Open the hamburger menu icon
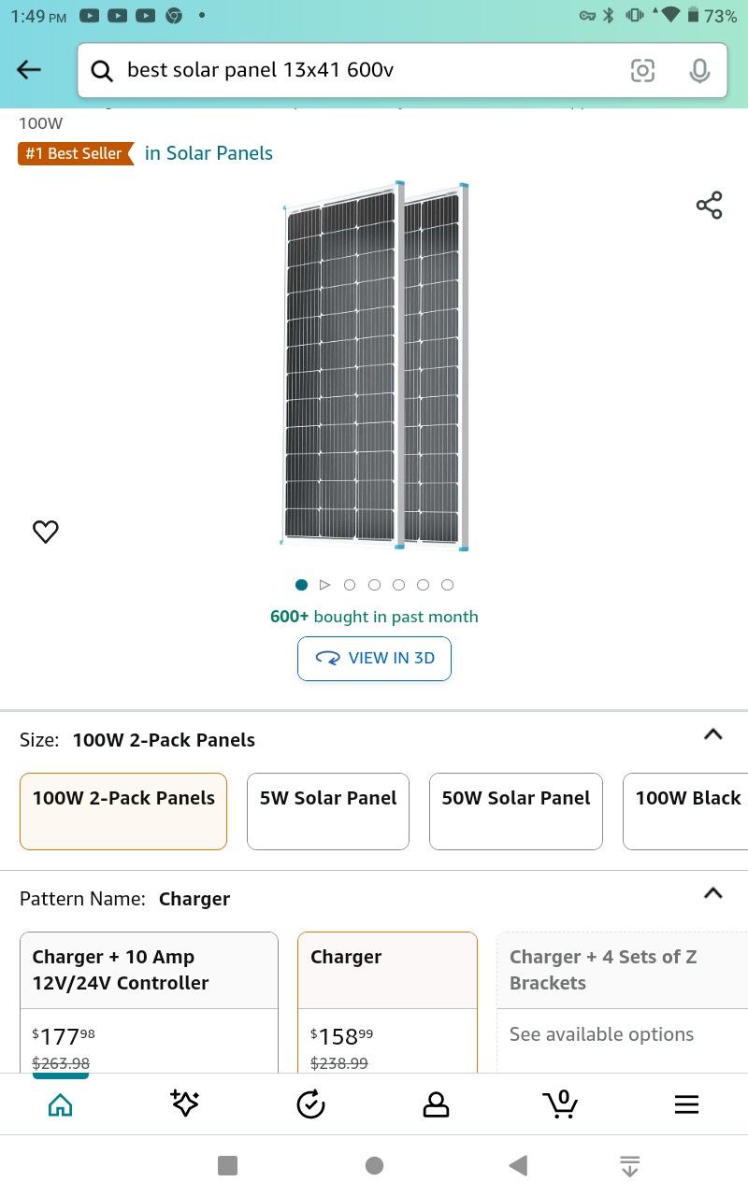The height and width of the screenshot is (1196, 748). (x=686, y=1104)
